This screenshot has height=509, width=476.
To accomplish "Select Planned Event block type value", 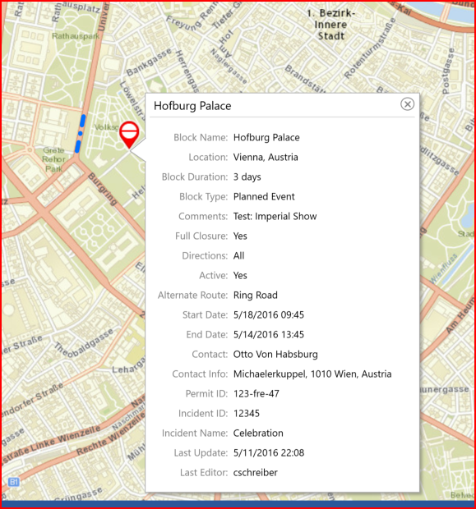I will 264,197.
